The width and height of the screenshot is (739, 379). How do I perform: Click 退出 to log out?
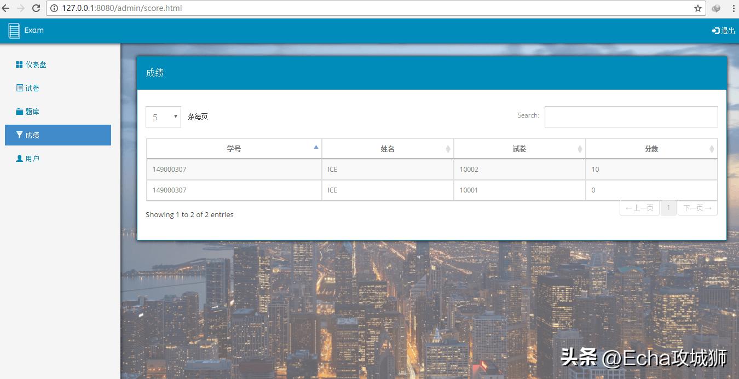(723, 31)
